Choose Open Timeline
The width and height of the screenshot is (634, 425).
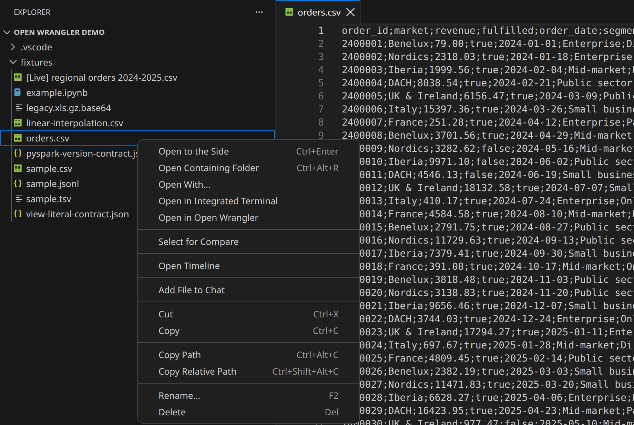pos(248,266)
